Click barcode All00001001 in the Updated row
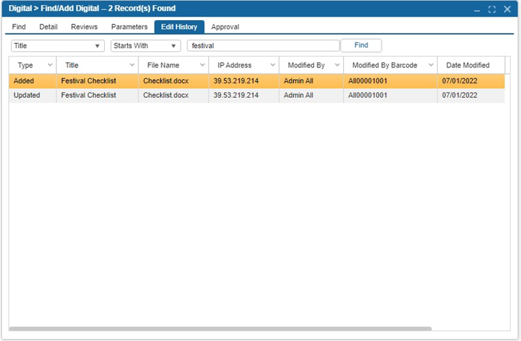This screenshot has height=341, width=521. [x=367, y=95]
